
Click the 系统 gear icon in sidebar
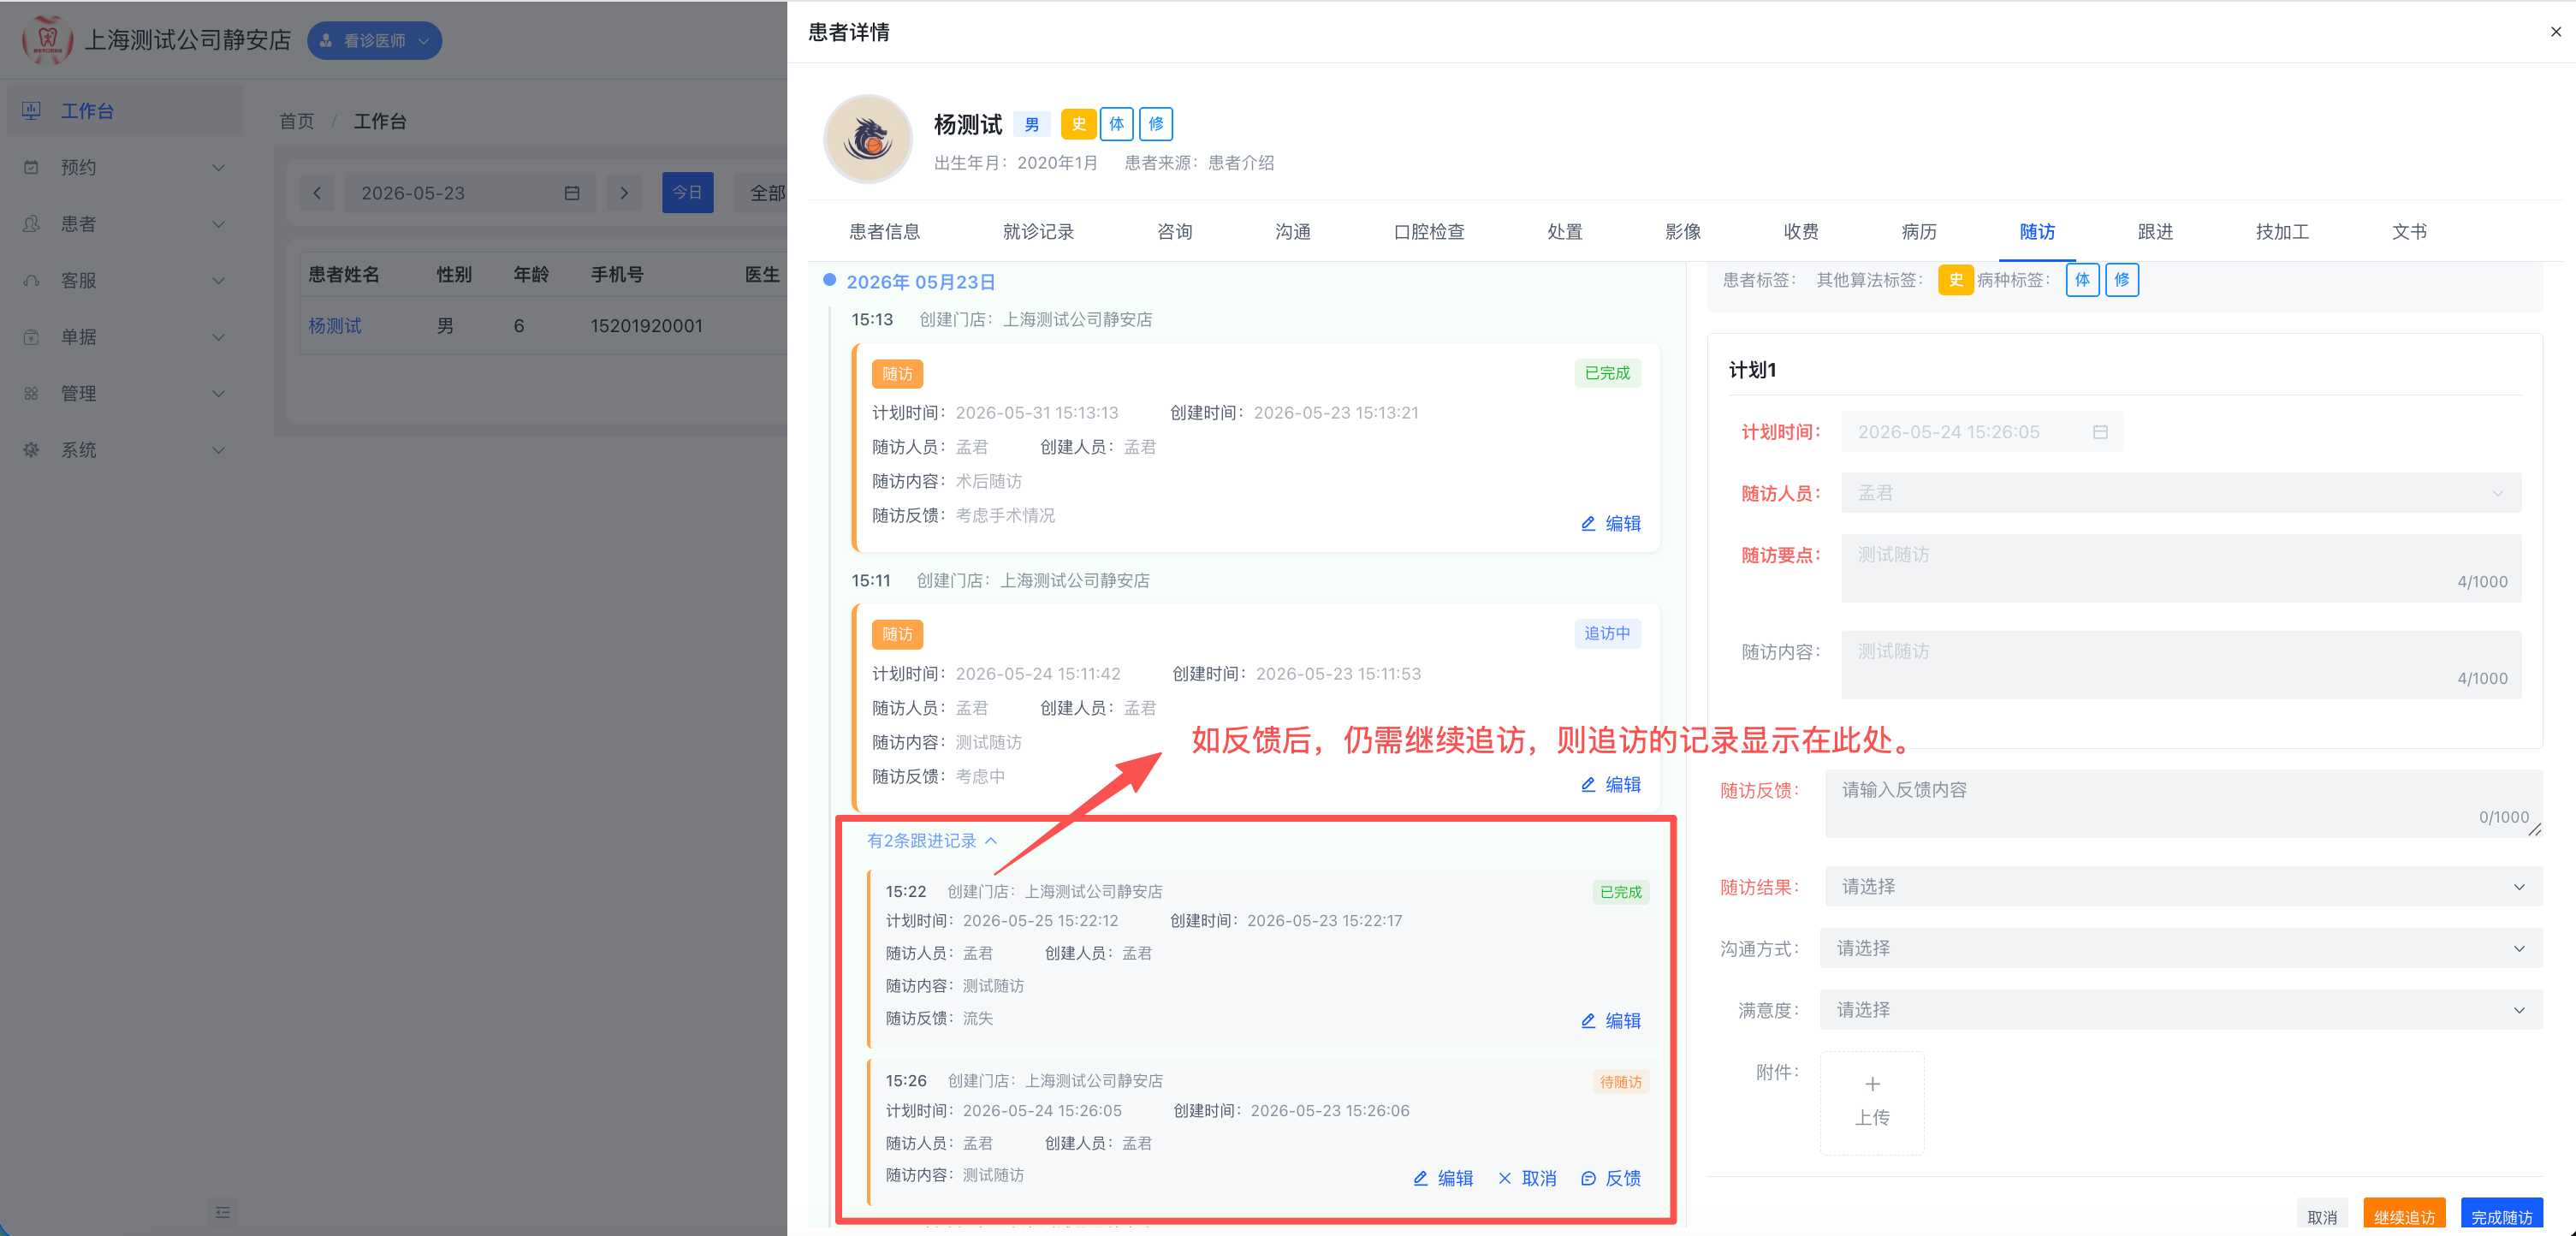[x=31, y=450]
